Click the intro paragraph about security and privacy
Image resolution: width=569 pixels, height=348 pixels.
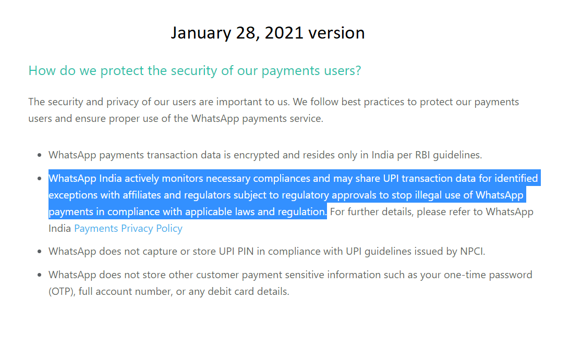(274, 110)
